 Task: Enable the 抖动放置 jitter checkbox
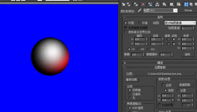click(159, 105)
